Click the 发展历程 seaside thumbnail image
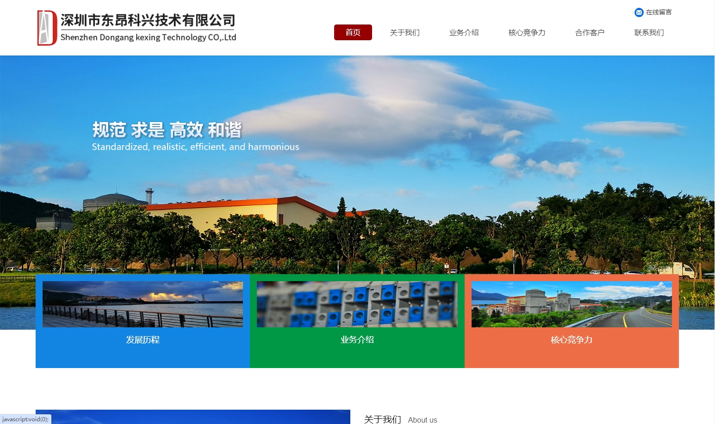The image size is (715, 424). pyautogui.click(x=143, y=304)
